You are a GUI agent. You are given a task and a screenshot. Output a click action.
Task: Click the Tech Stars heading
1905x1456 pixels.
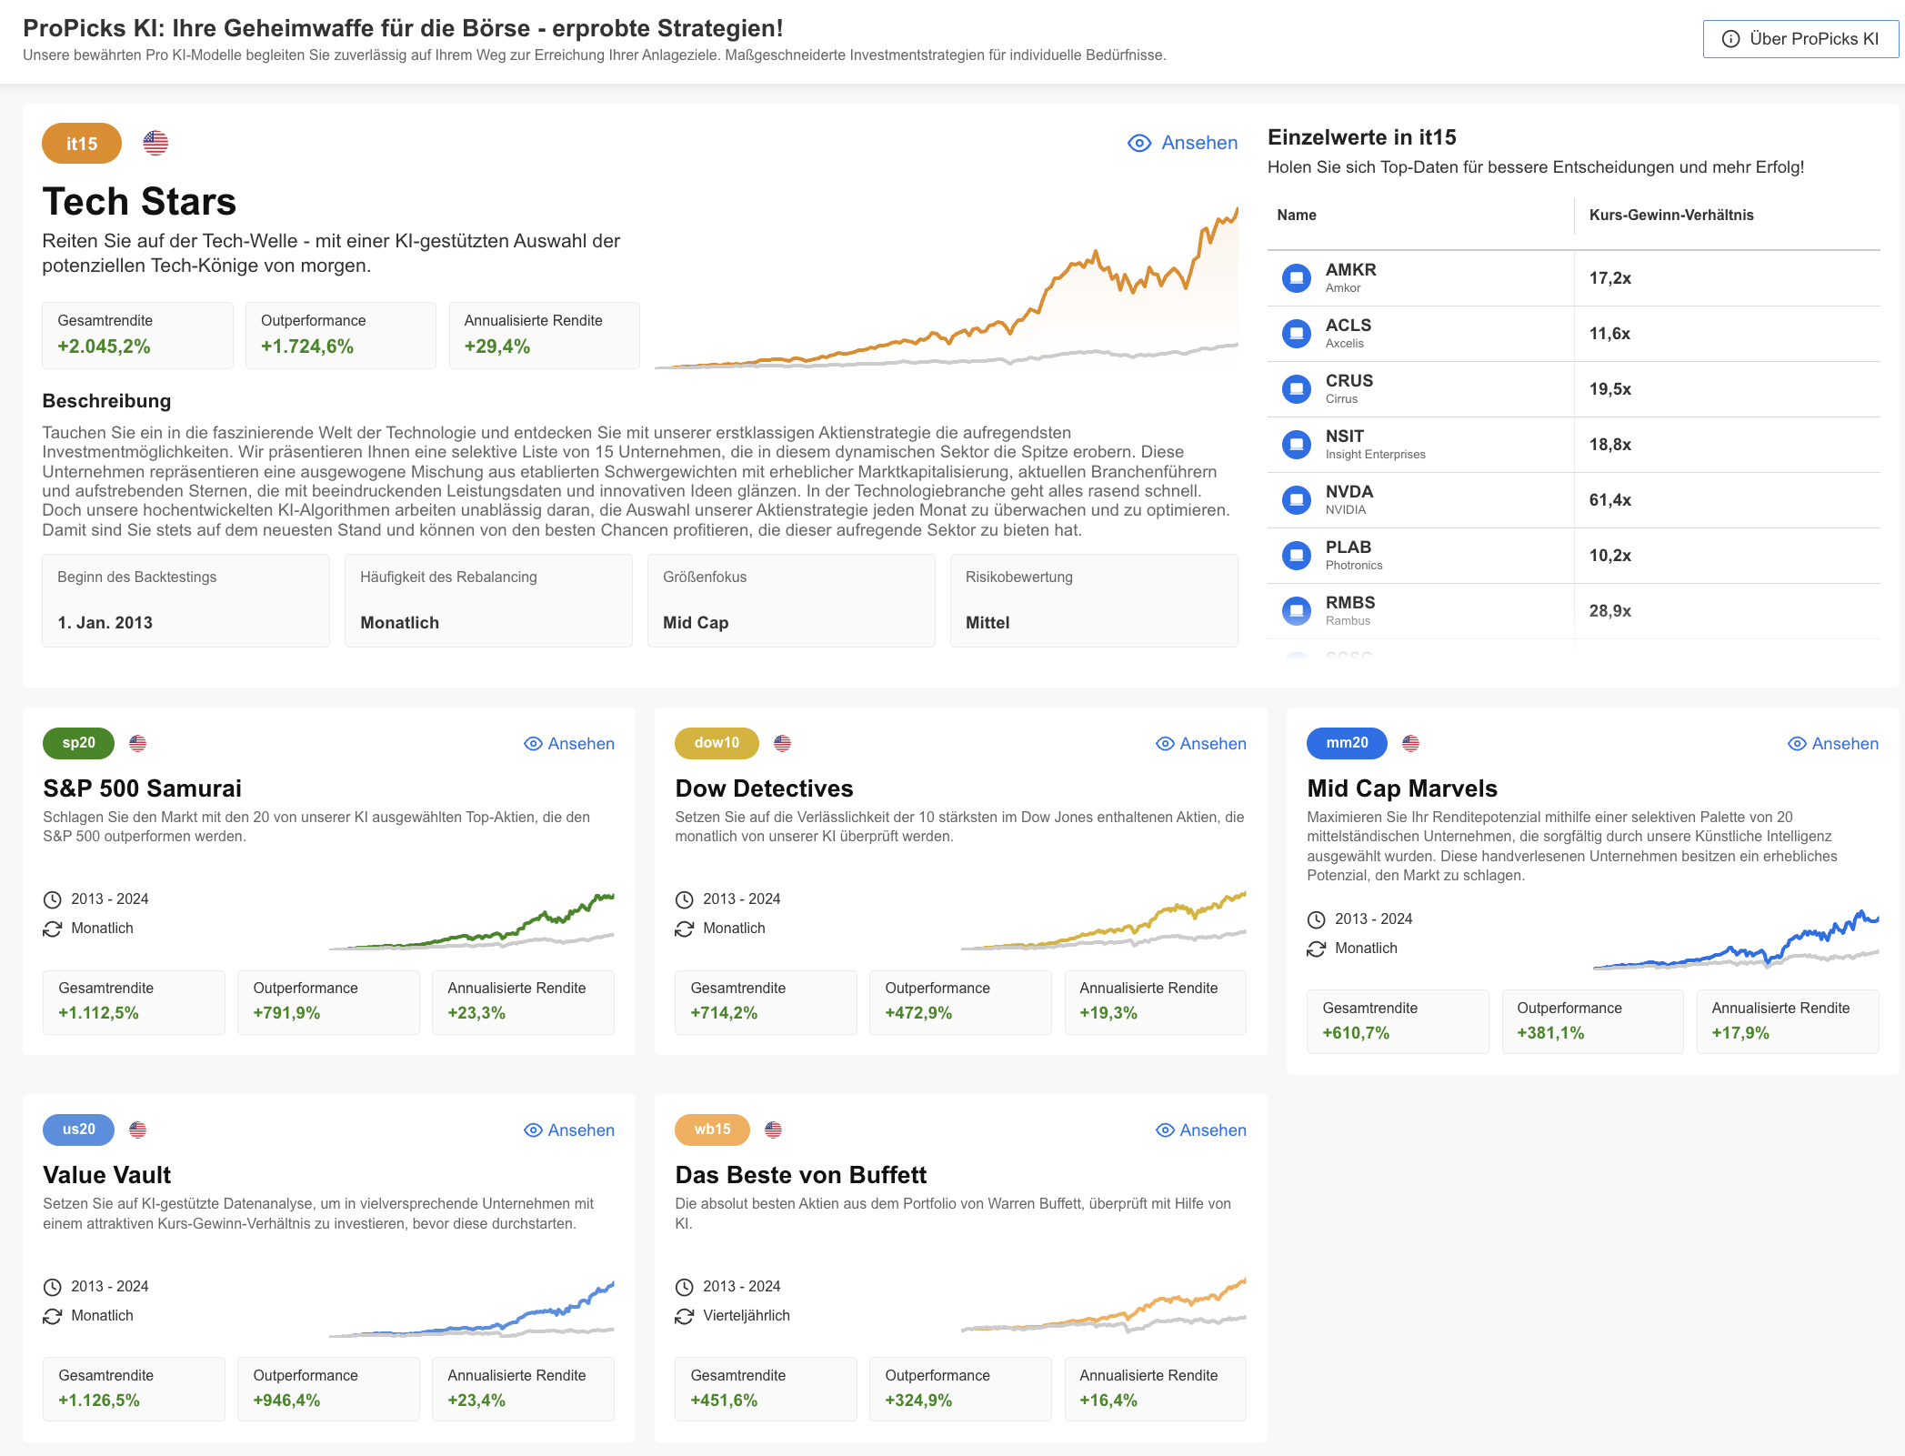(139, 202)
